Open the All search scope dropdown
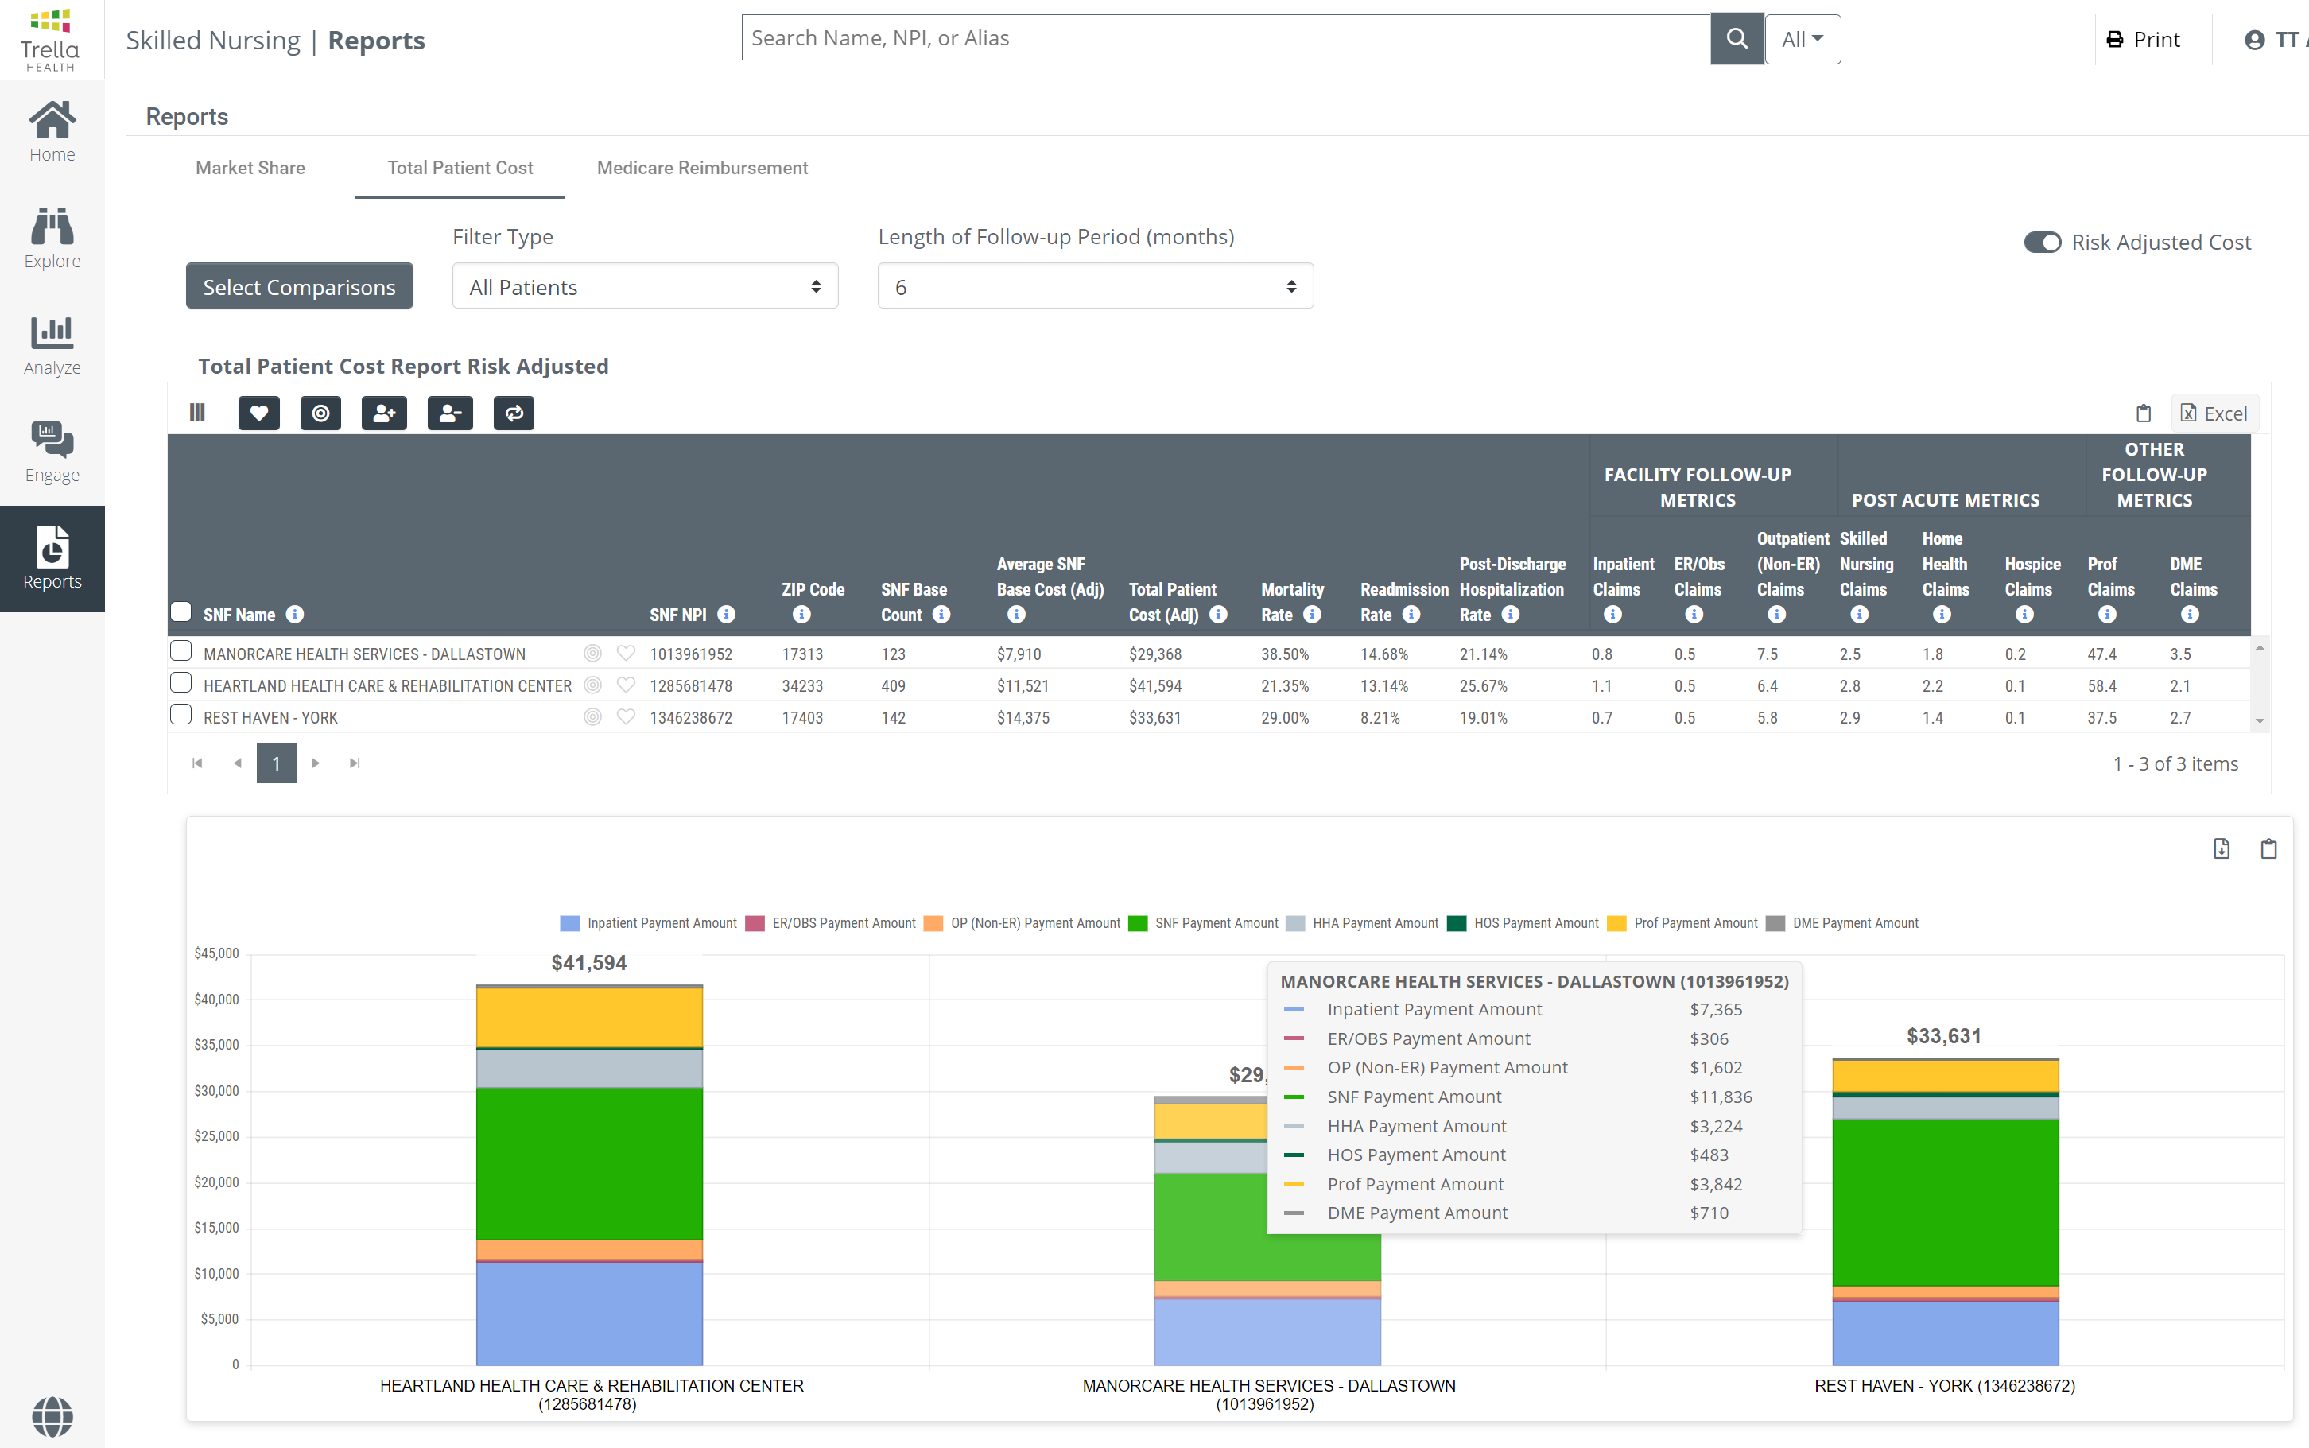The image size is (2309, 1448). click(1802, 39)
